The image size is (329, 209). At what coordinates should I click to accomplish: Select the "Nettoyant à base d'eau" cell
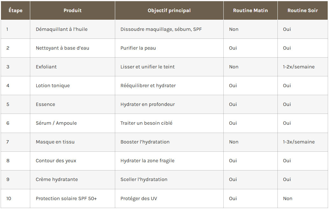[62, 48]
